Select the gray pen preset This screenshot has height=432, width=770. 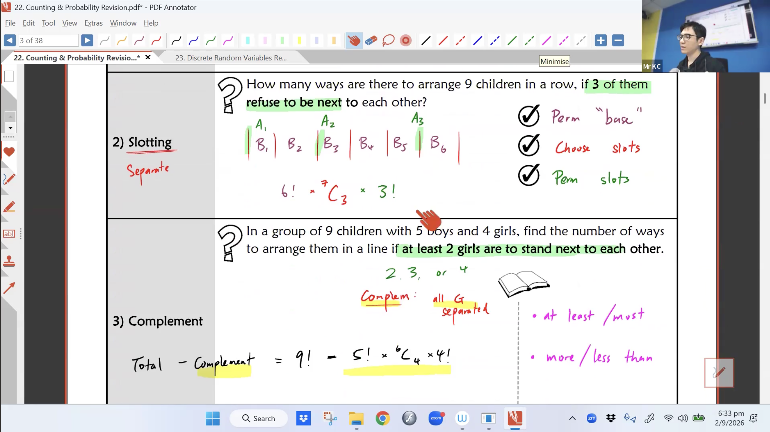[x=105, y=41]
